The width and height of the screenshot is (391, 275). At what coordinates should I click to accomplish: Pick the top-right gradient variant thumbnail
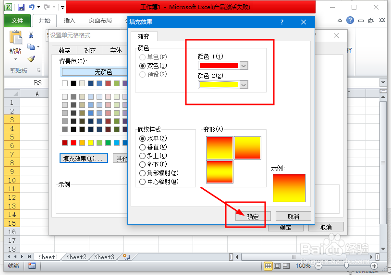247,148
